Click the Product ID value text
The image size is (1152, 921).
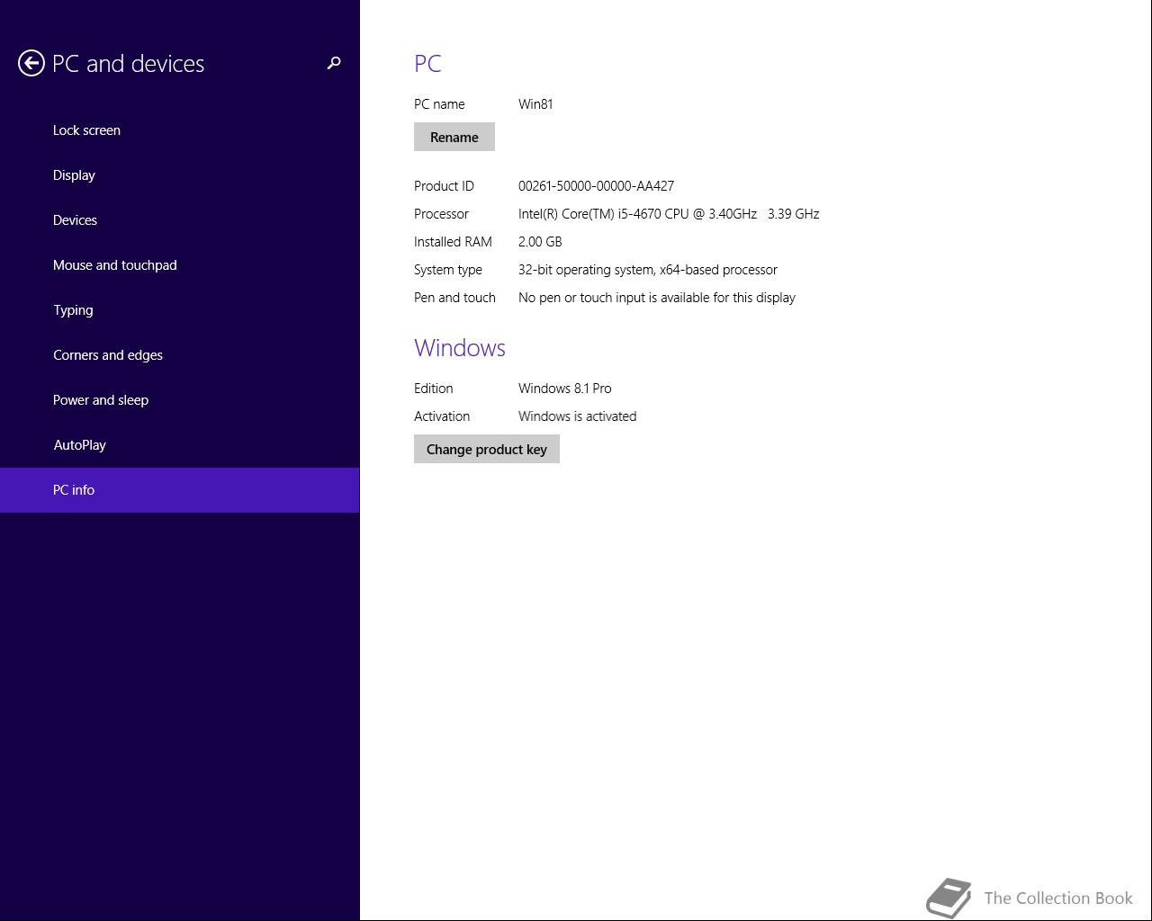[x=596, y=186]
